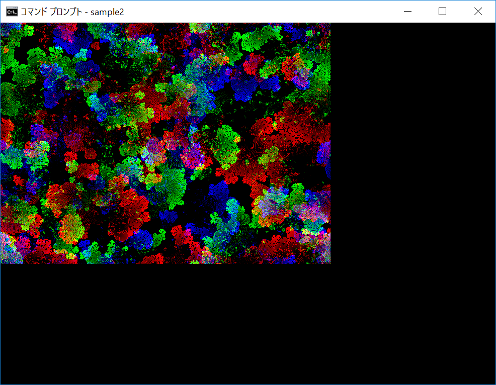This screenshot has height=385, width=496.
Task: Click the bottom-left corner of the fractal image
Action: pyautogui.click(x=3, y=261)
